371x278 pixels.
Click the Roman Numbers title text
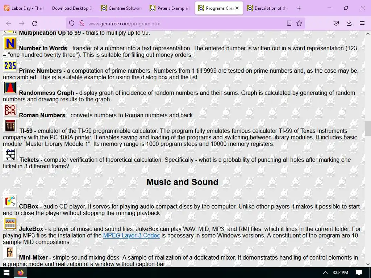[x=42, y=115]
